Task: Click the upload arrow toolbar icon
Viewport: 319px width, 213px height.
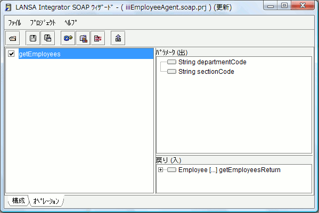Action: click(118, 38)
